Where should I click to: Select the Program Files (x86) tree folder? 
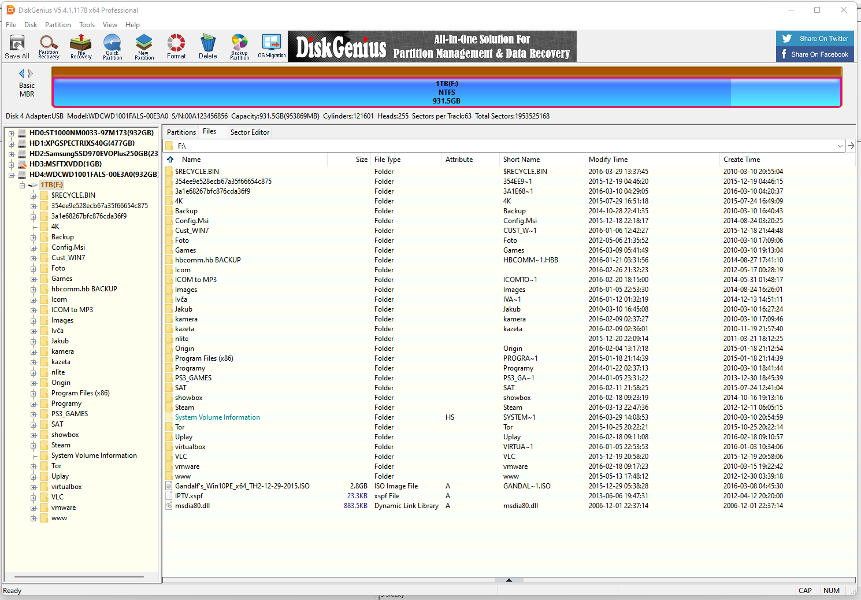point(80,393)
